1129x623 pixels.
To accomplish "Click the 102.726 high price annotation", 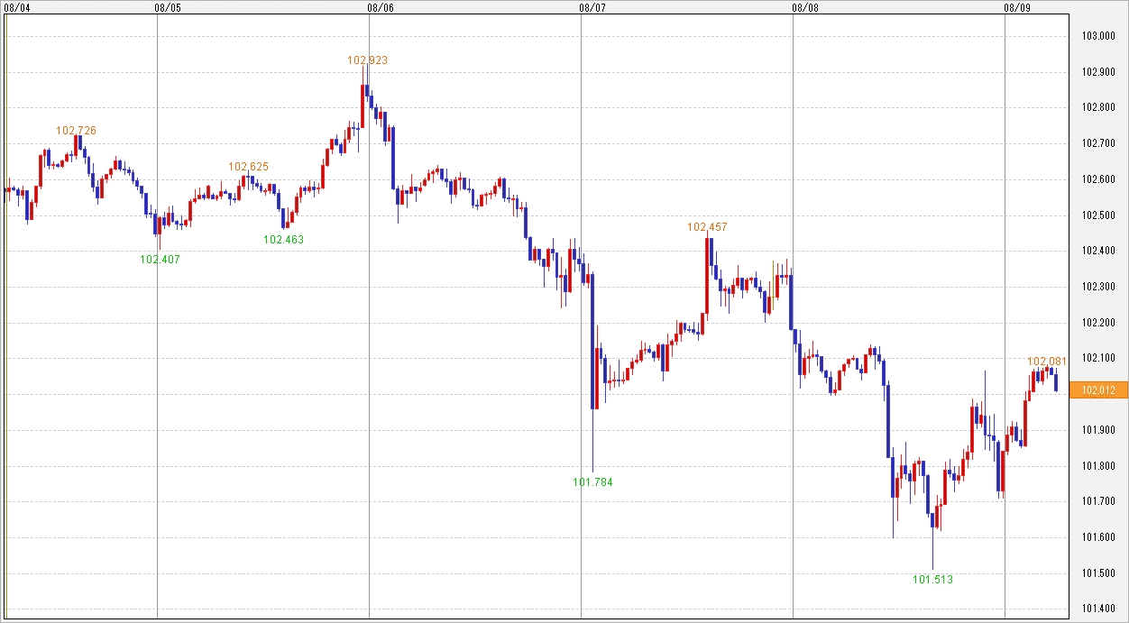I will coord(76,131).
